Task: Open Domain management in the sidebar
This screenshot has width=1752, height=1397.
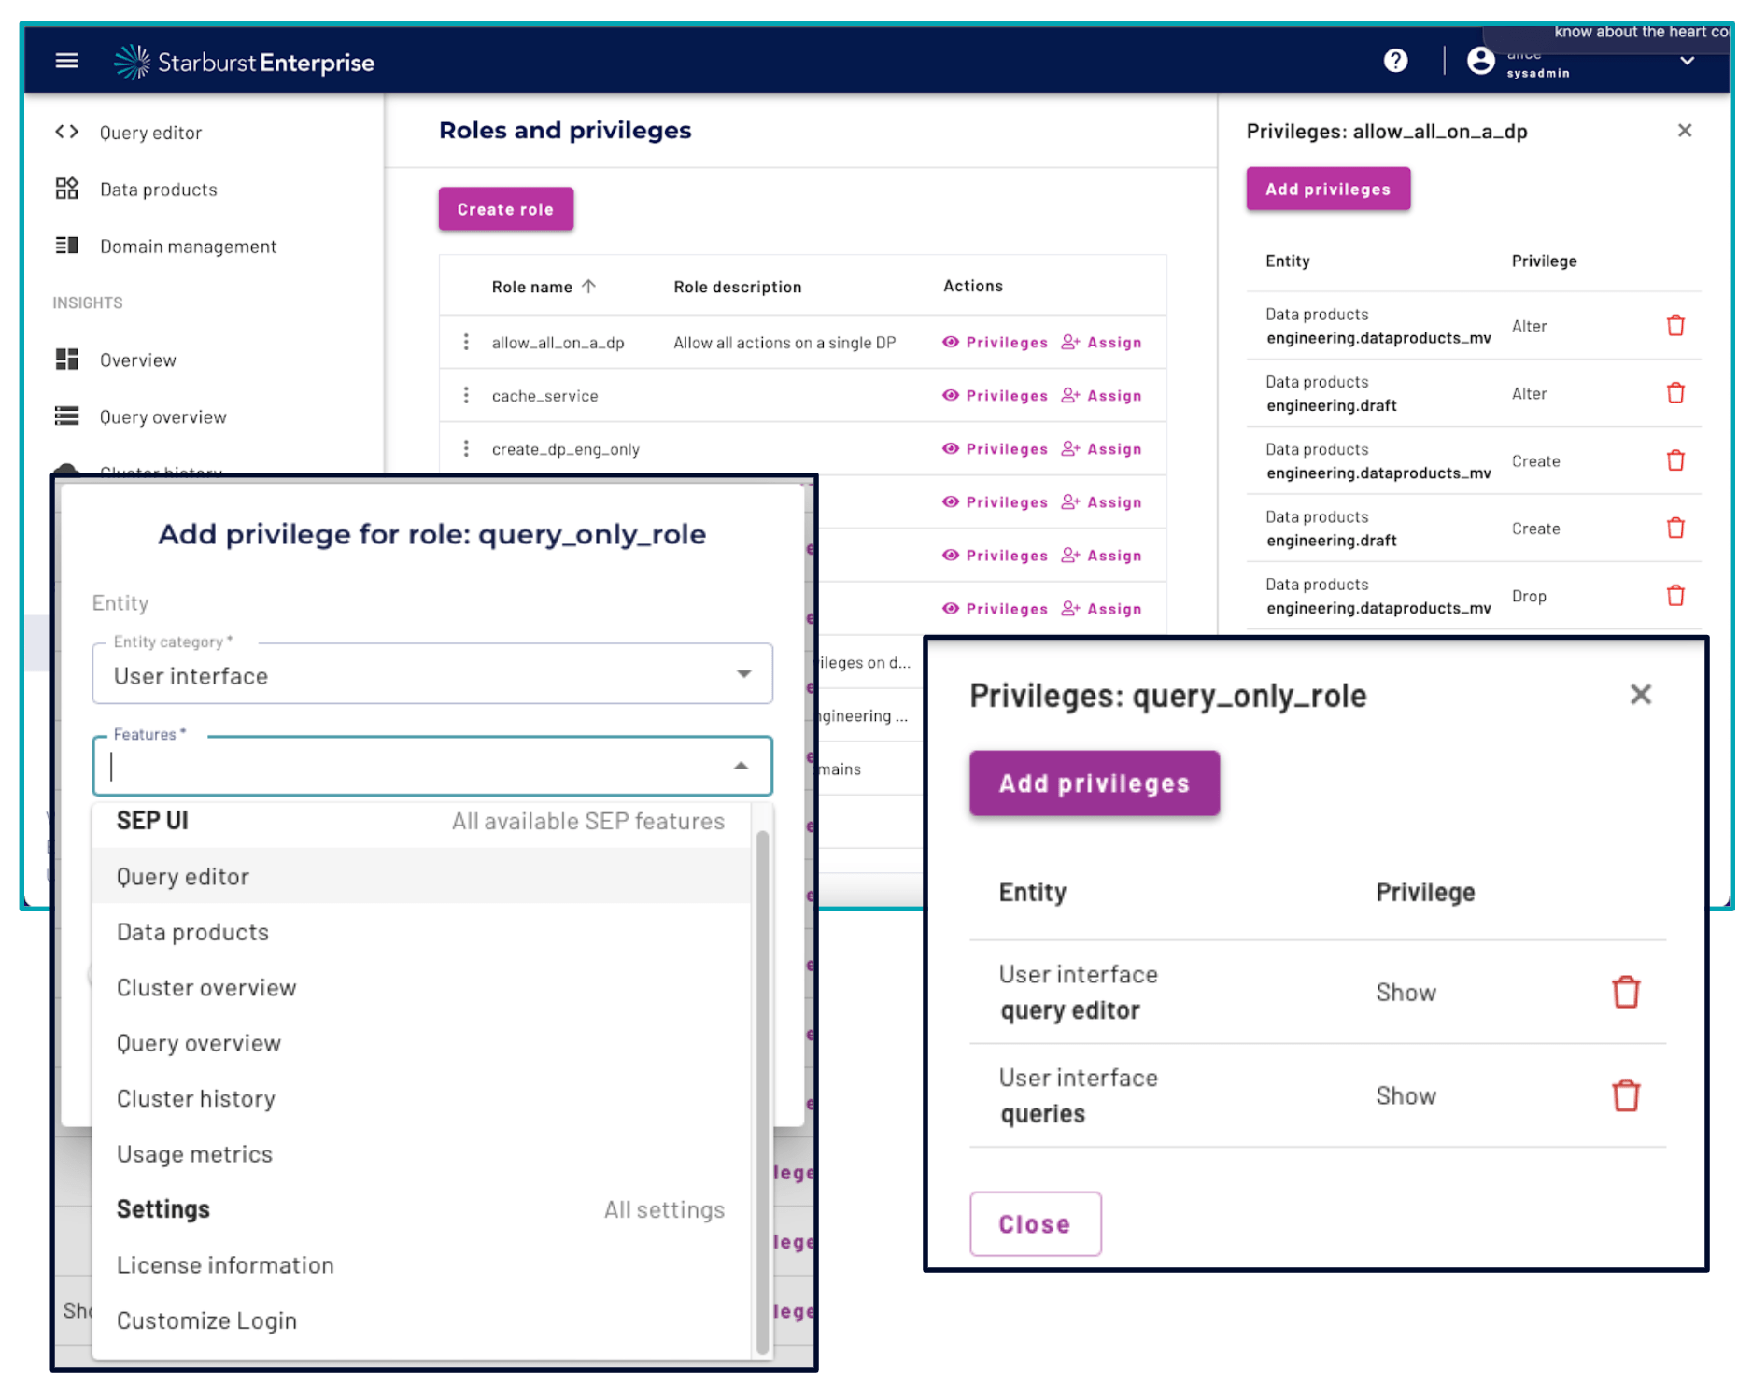Action: click(189, 247)
